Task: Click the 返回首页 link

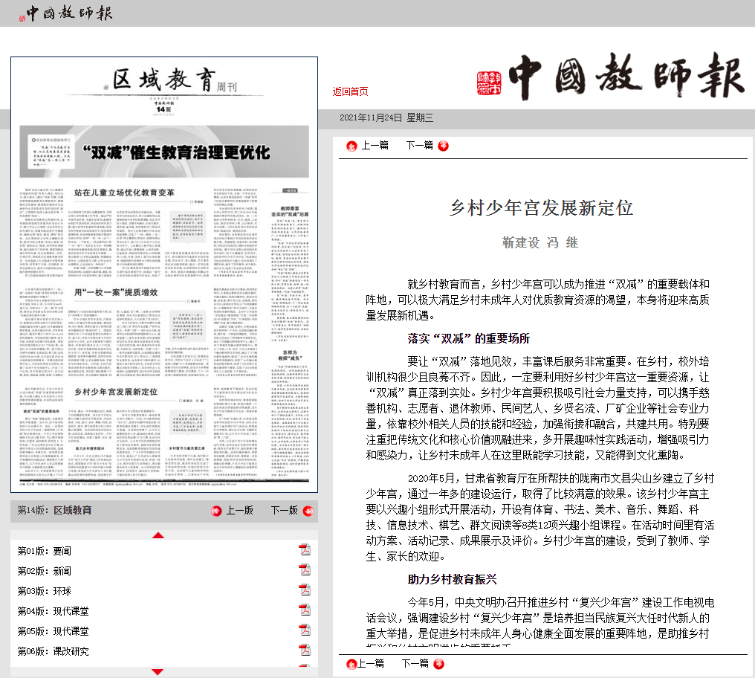Action: tap(350, 91)
